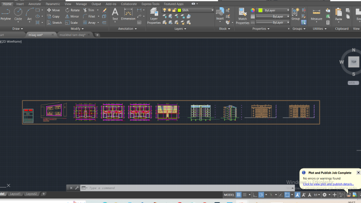Click the 2D Wireframe visual style label
The width and height of the screenshot is (361, 203).
click(x=11, y=42)
